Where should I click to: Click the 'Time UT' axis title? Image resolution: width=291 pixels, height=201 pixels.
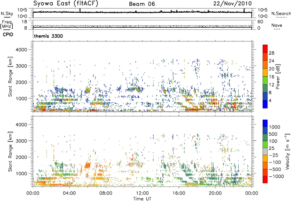click(x=142, y=199)
